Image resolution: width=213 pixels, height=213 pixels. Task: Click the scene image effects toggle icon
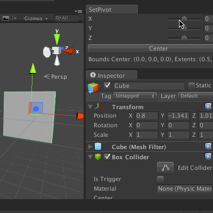pos(6,18)
